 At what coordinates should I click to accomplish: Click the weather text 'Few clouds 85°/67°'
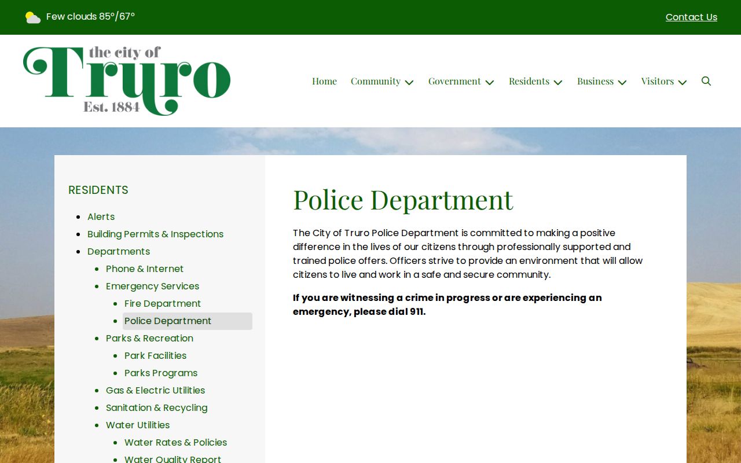(90, 16)
